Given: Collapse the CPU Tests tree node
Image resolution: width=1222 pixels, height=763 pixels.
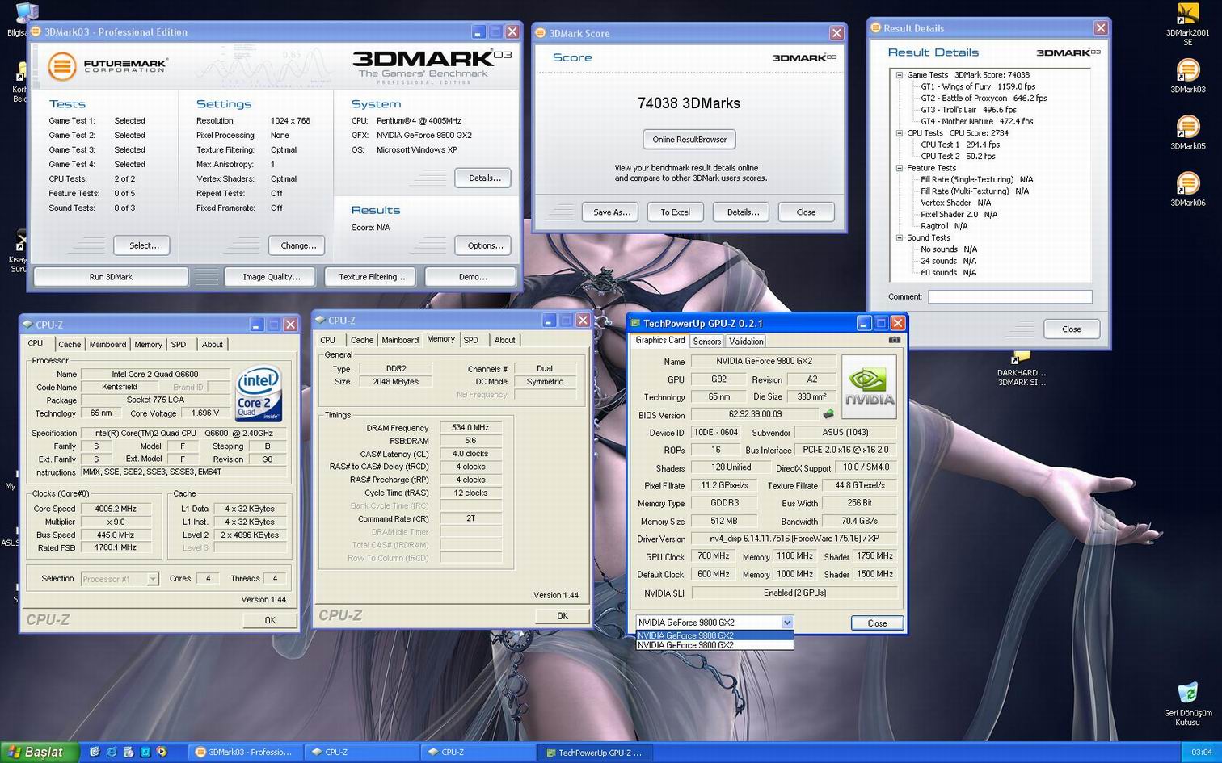Looking at the screenshot, I should (899, 133).
